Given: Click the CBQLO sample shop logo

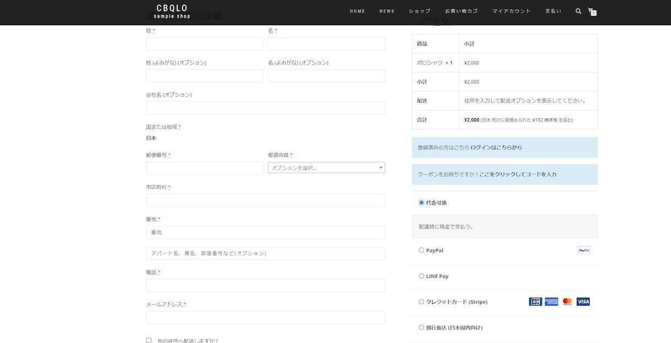Looking at the screenshot, I should pos(172,12).
